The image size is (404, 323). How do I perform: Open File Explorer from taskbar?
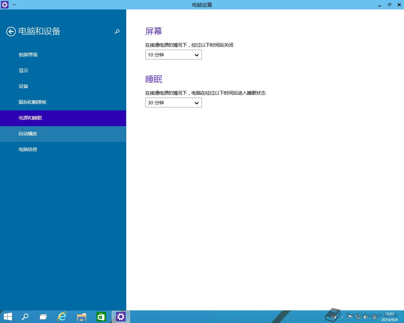pyautogui.click(x=82, y=317)
